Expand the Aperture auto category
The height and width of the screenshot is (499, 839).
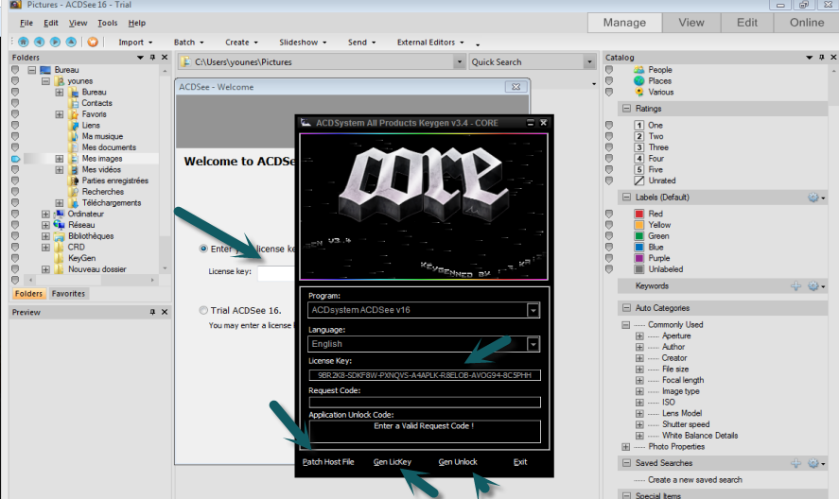tap(639, 336)
